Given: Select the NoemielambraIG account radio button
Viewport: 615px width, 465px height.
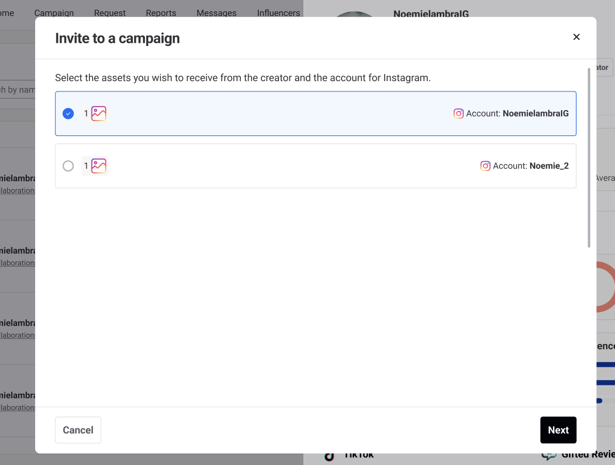Looking at the screenshot, I should [x=68, y=114].
